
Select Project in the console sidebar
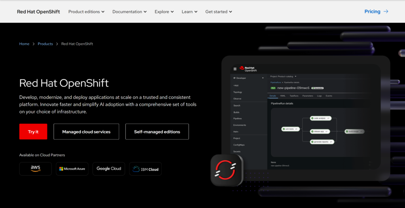[x=237, y=138]
